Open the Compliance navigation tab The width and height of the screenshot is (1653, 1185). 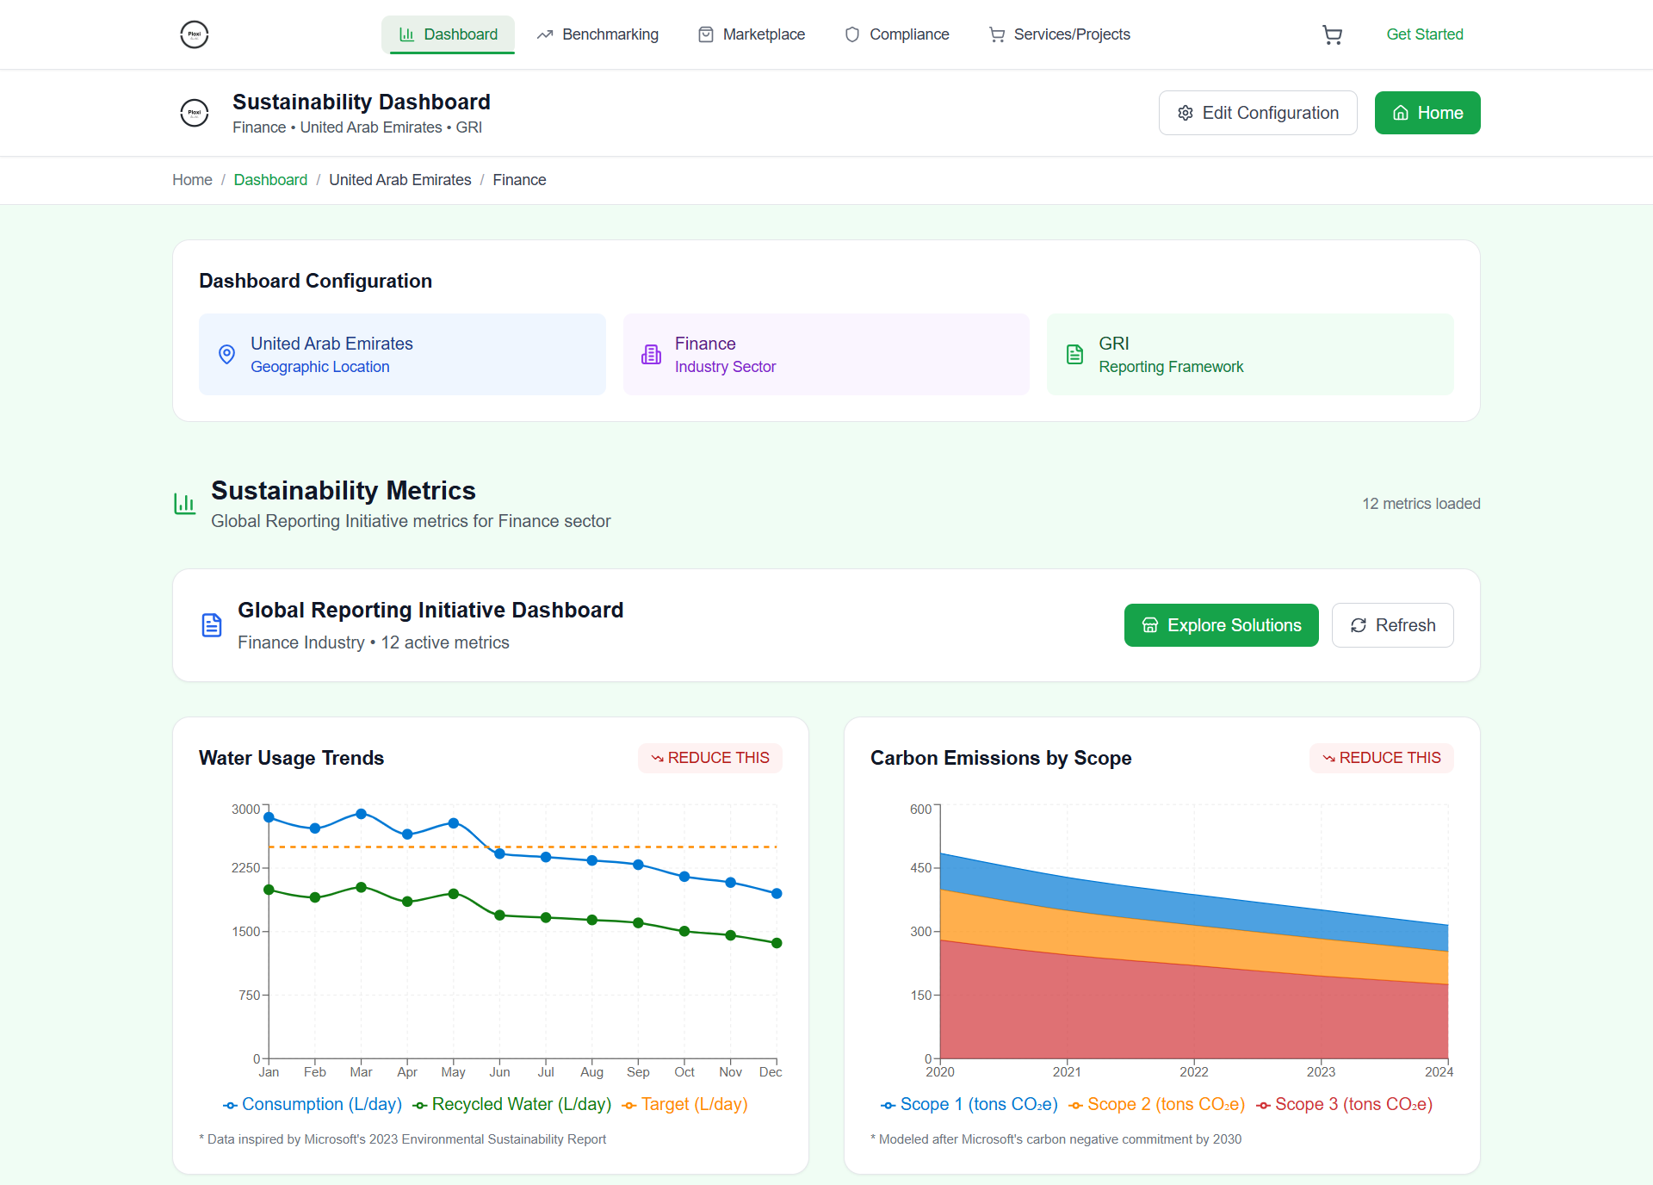[x=897, y=34]
